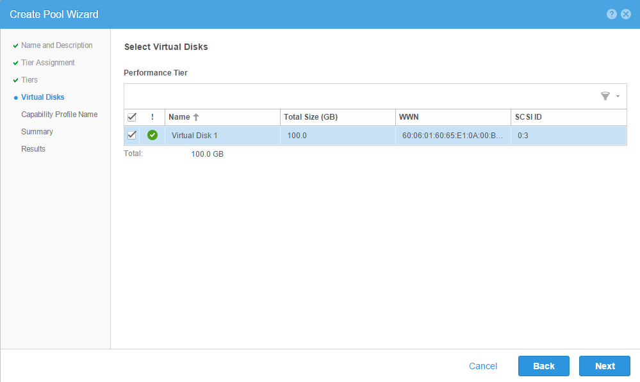Click the filter funnel icon

click(x=605, y=96)
